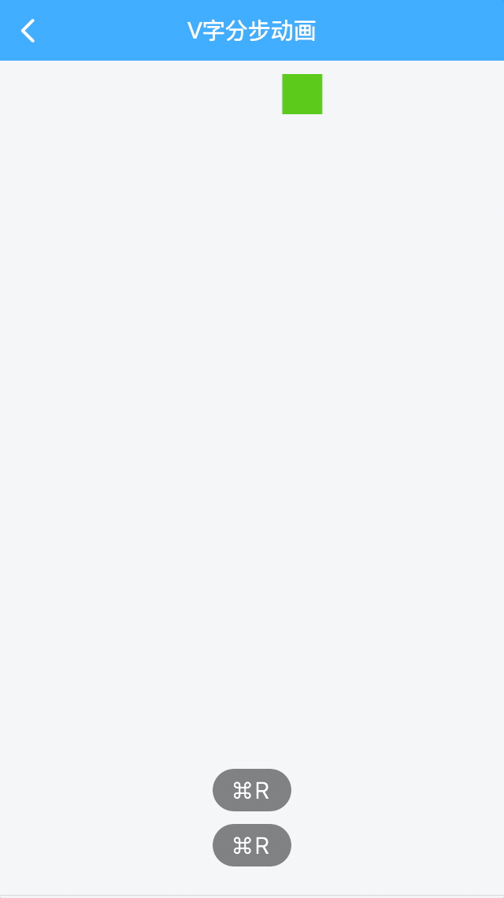Viewport: 504px width, 898px height.
Task: Click the upper ⌘R pill button
Action: [x=252, y=790]
